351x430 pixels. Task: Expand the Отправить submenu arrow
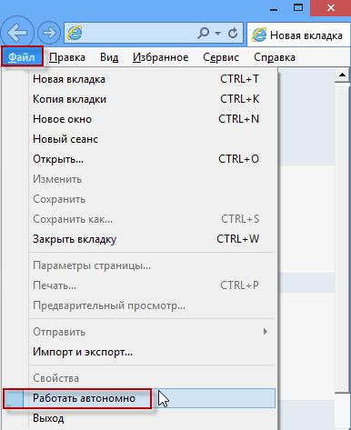(x=266, y=332)
